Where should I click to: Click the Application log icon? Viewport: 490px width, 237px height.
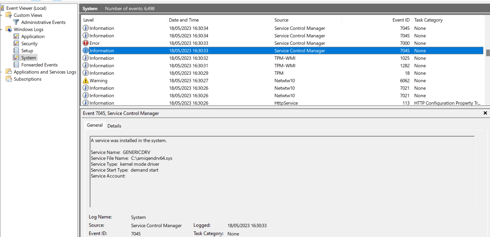16,37
